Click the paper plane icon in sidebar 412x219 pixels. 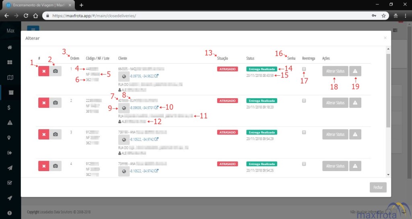point(10,167)
